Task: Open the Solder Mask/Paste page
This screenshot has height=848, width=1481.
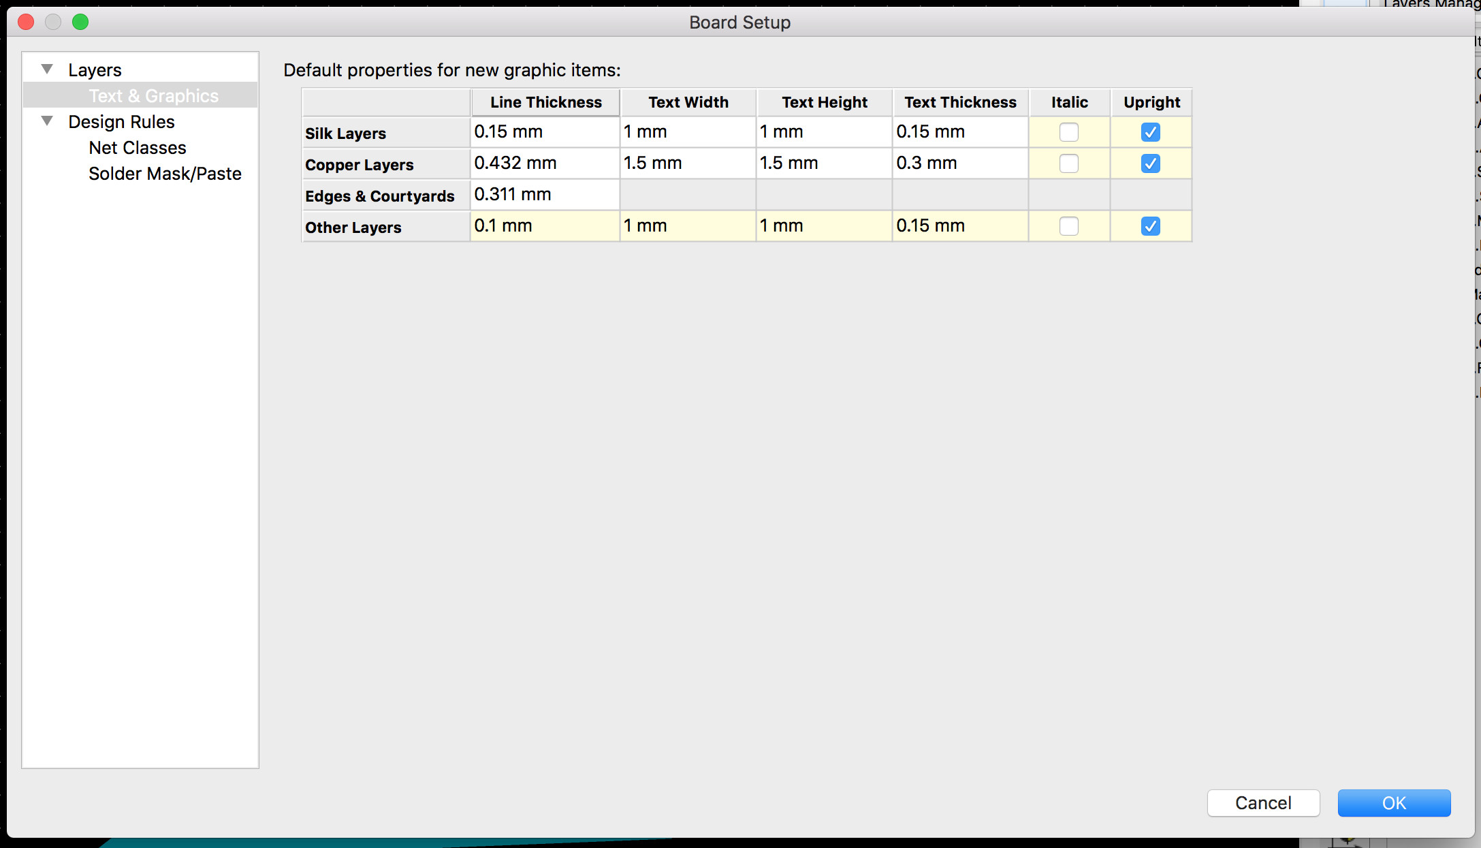Action: (x=165, y=174)
